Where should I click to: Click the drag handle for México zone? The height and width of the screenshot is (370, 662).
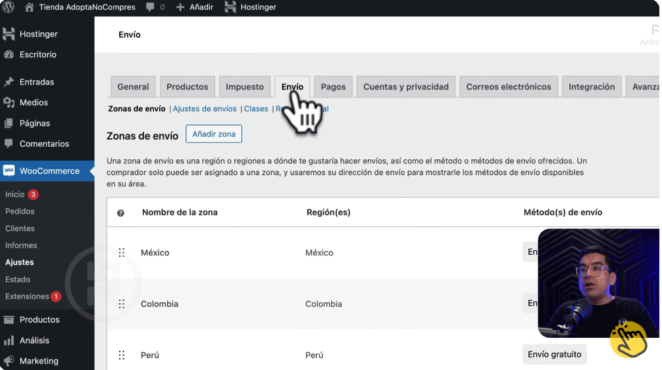coord(122,253)
